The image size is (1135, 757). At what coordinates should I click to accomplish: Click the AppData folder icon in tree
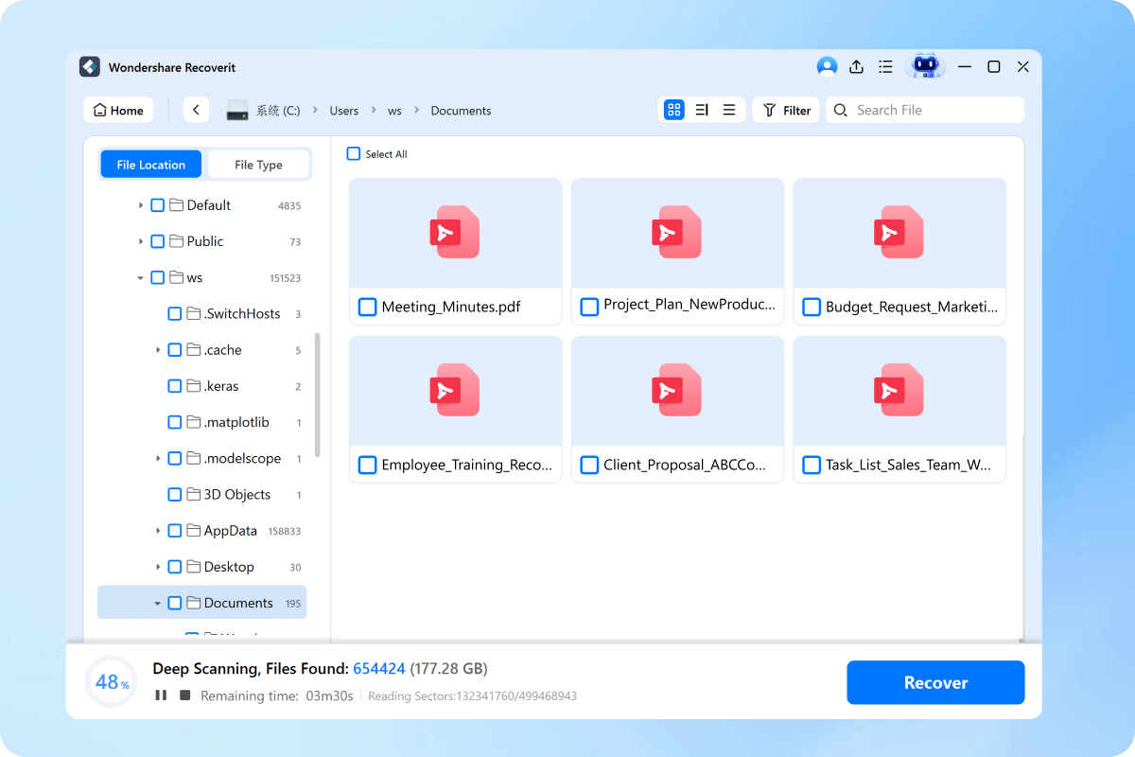coord(194,531)
